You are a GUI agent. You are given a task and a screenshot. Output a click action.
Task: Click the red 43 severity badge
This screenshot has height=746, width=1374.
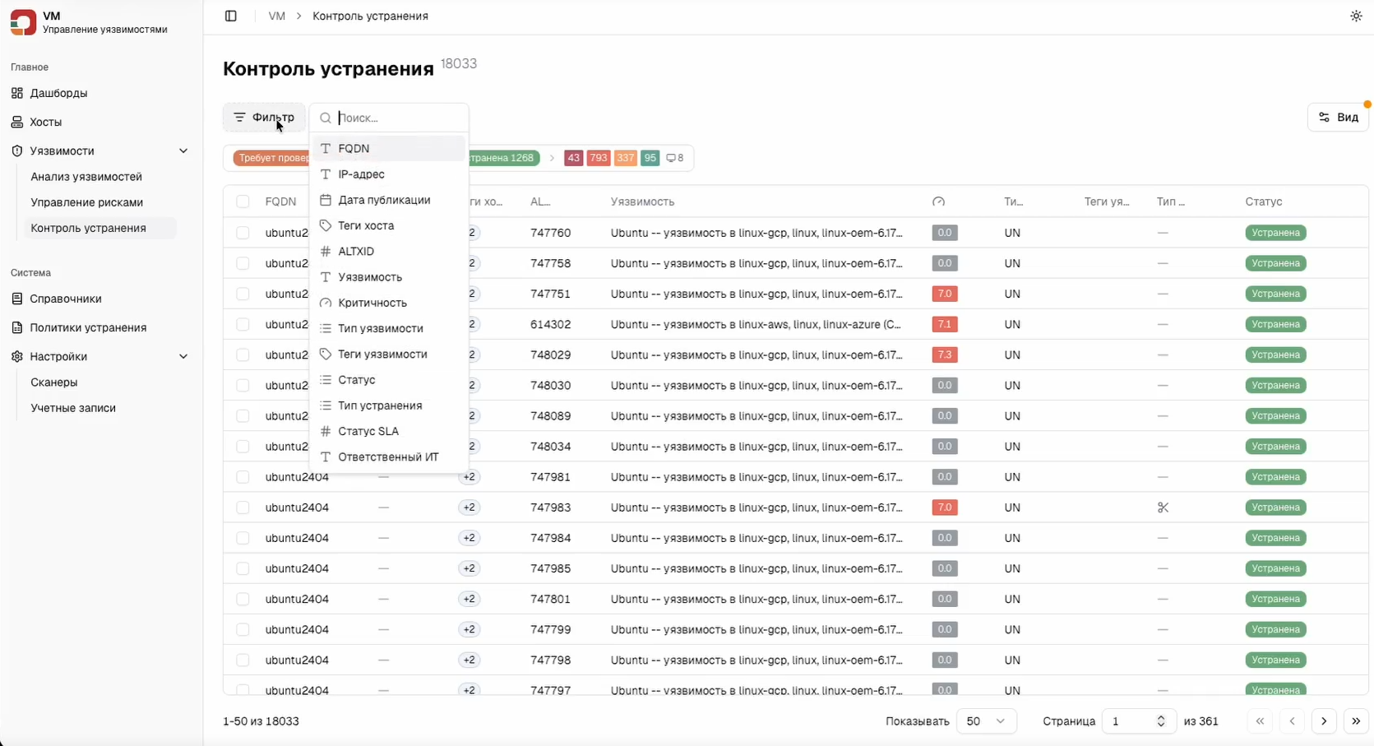click(x=573, y=158)
